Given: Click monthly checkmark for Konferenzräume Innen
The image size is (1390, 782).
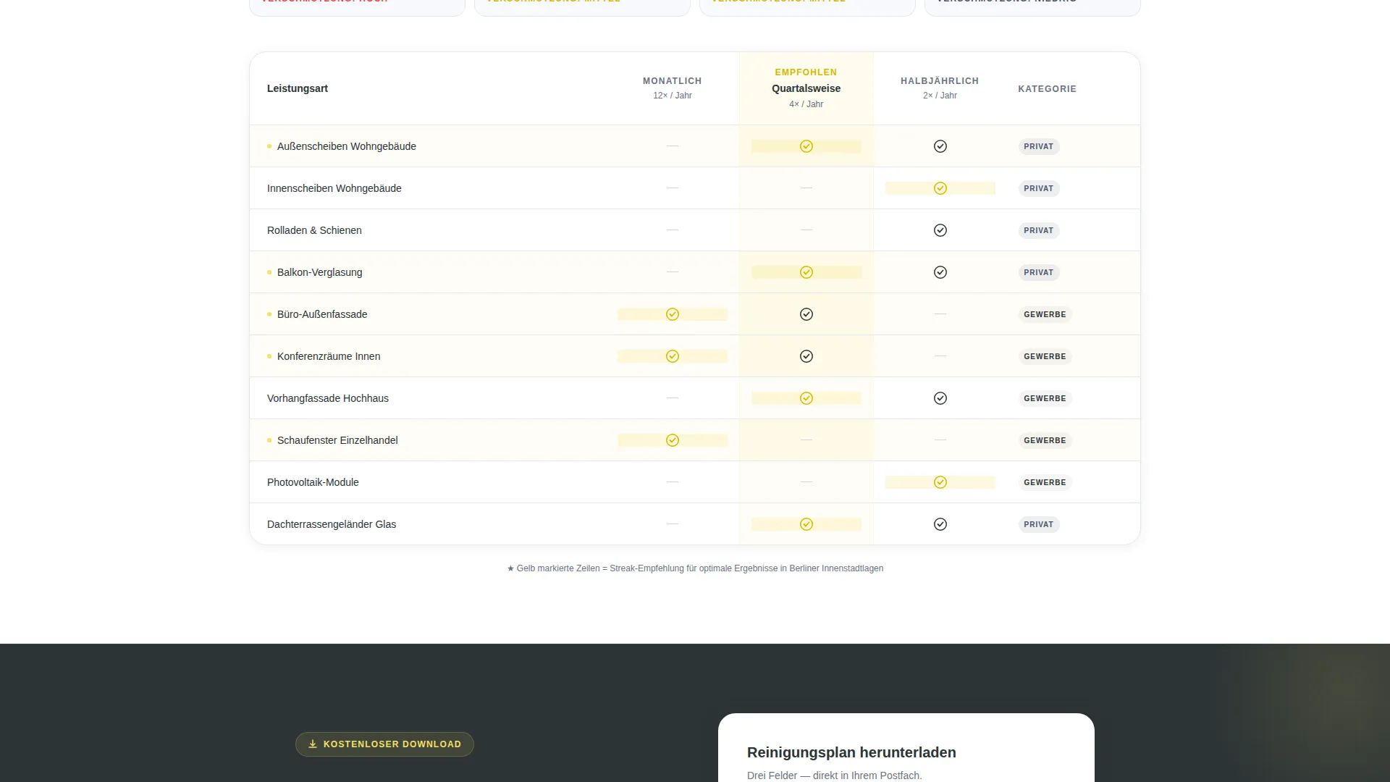Looking at the screenshot, I should point(672,356).
